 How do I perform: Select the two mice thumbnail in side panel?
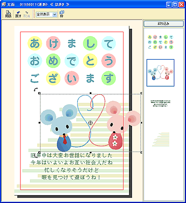(x=160, y=73)
